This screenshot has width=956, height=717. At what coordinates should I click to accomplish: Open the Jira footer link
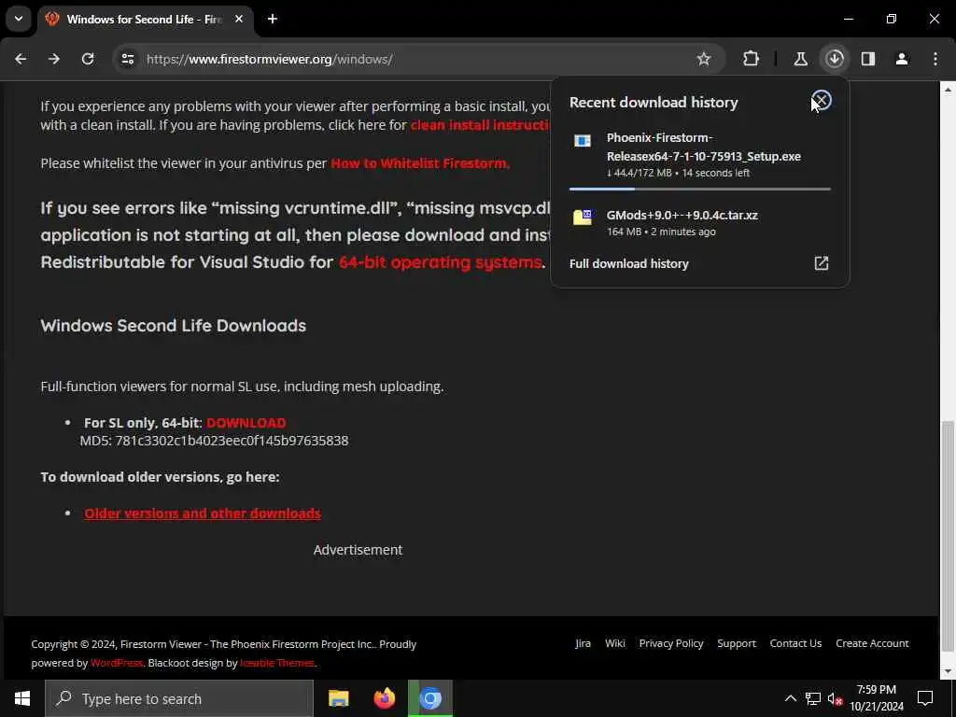(583, 643)
